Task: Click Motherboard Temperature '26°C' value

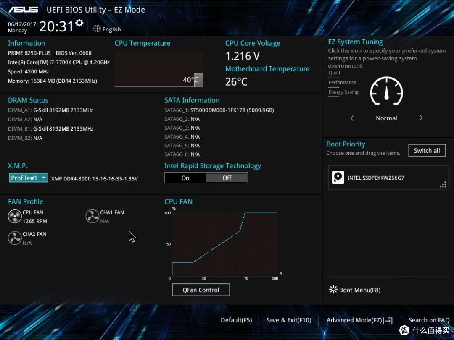Action: click(236, 82)
